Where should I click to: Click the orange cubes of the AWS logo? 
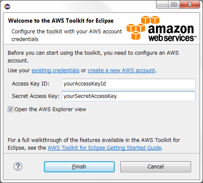point(142,28)
